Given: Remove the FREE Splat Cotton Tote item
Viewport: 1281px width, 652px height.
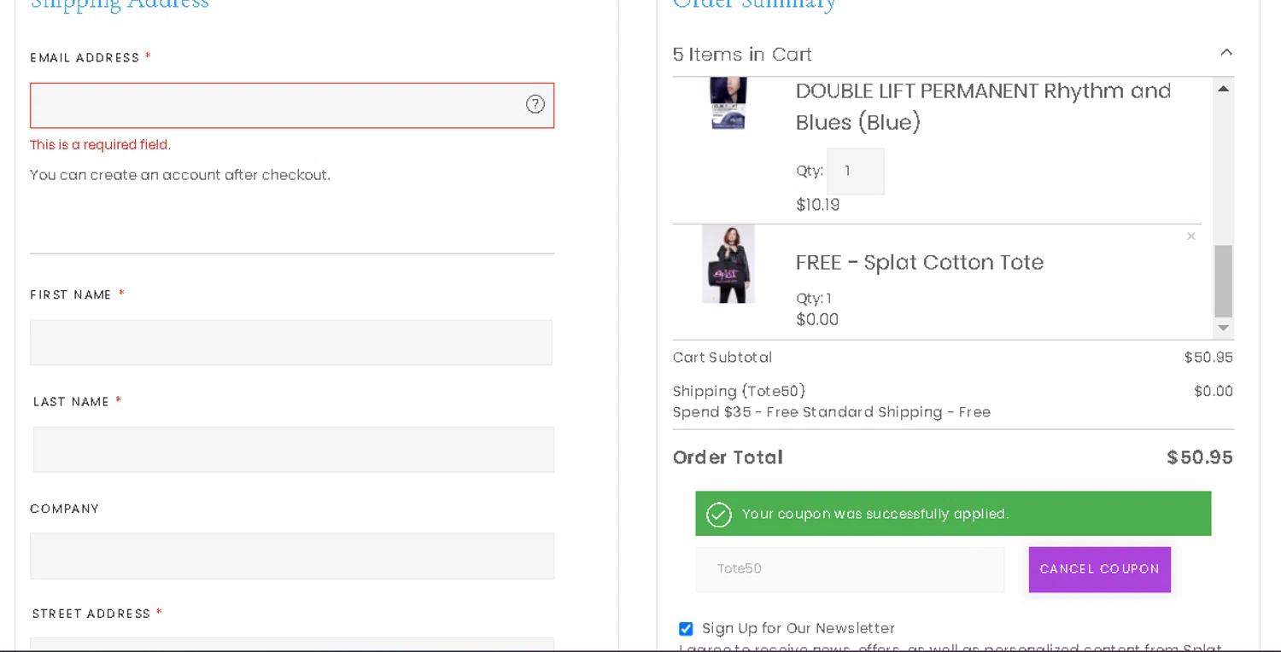Looking at the screenshot, I should 1190,236.
